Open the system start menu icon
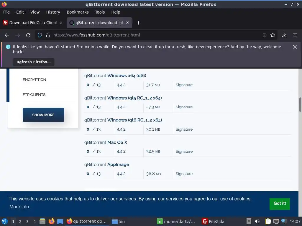302x226 pixels. [x=5, y=221]
